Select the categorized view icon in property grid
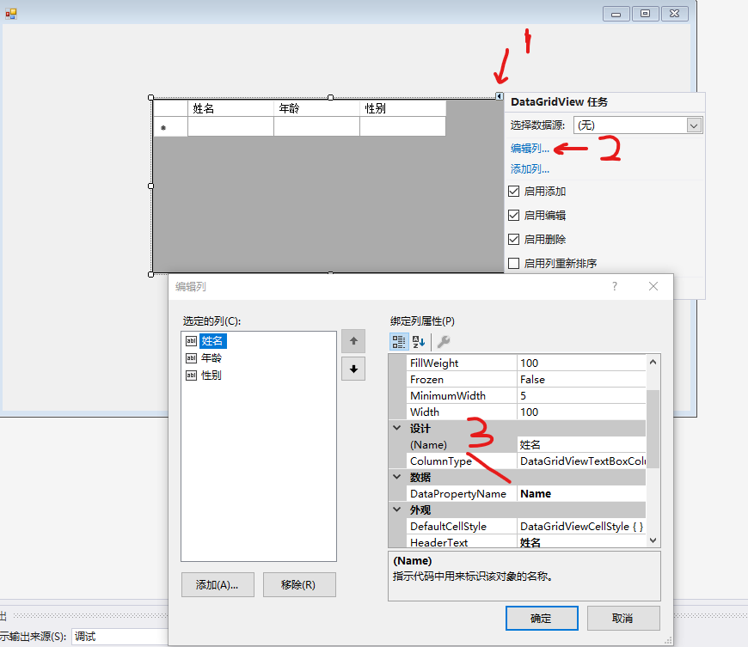 398,341
